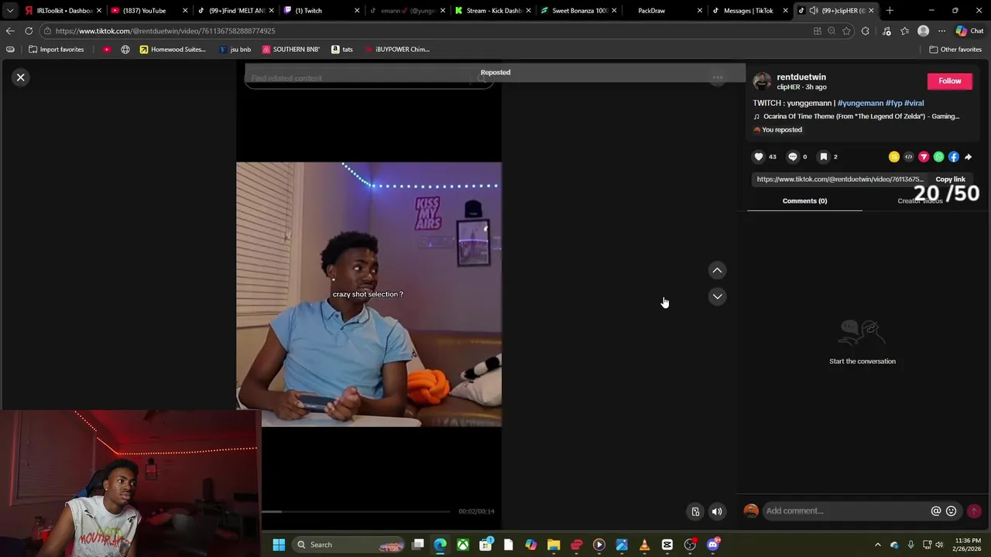Open video more options ellipsis
Screen dimensions: 991x557
click(718, 77)
